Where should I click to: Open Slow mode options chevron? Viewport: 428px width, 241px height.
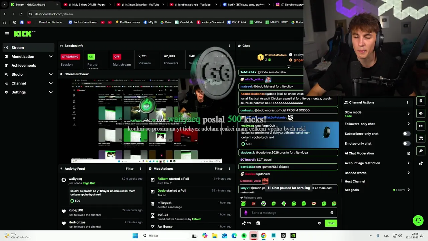(408, 114)
